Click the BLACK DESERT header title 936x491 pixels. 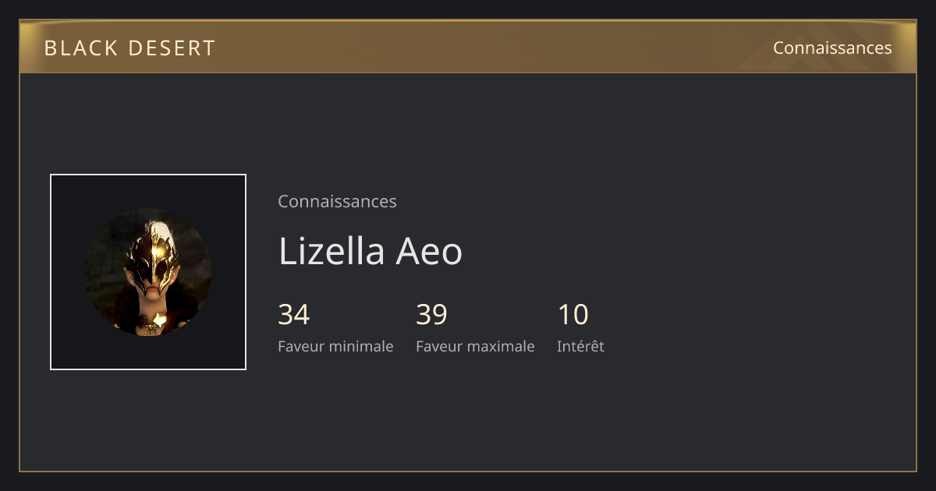[x=129, y=48]
